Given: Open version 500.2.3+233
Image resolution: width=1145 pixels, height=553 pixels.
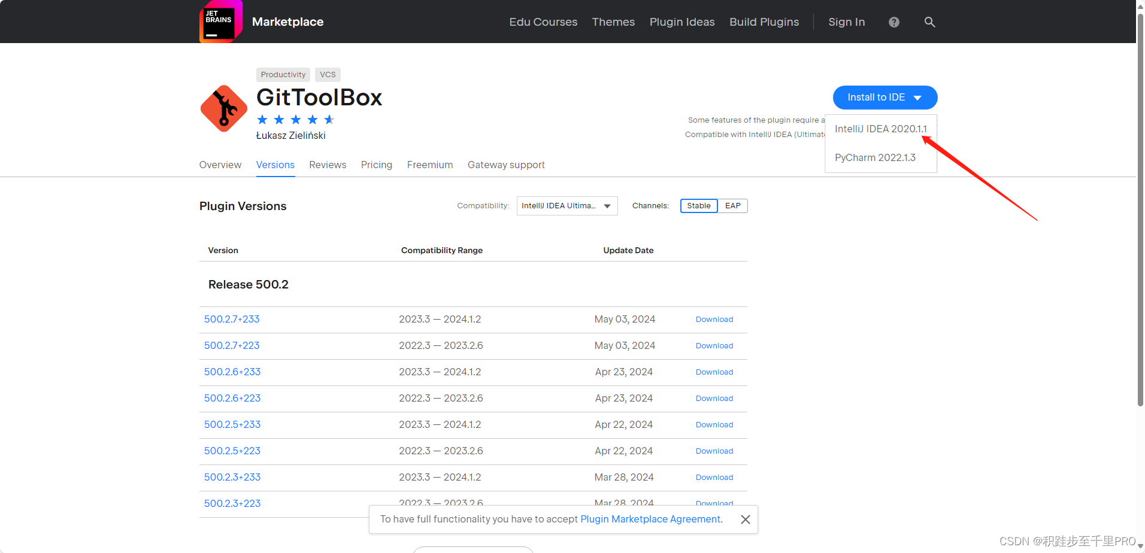Looking at the screenshot, I should click(x=232, y=478).
